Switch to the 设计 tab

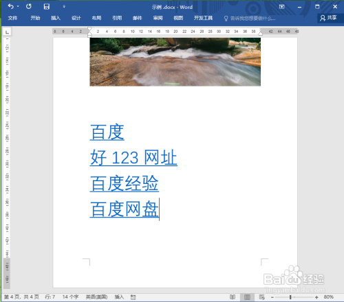(76, 18)
